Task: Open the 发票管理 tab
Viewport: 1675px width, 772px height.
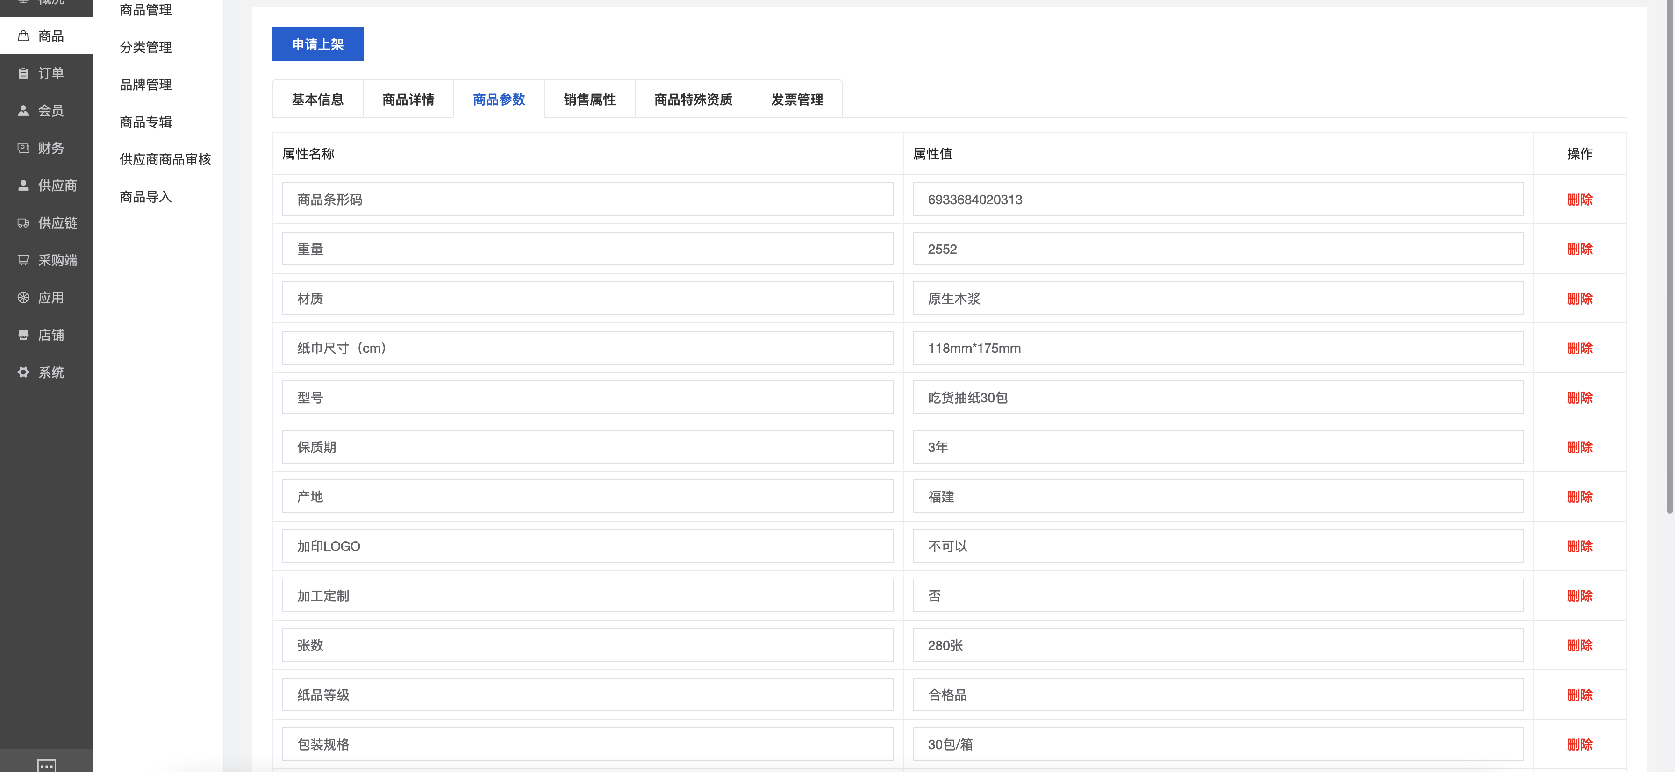Action: [x=796, y=100]
